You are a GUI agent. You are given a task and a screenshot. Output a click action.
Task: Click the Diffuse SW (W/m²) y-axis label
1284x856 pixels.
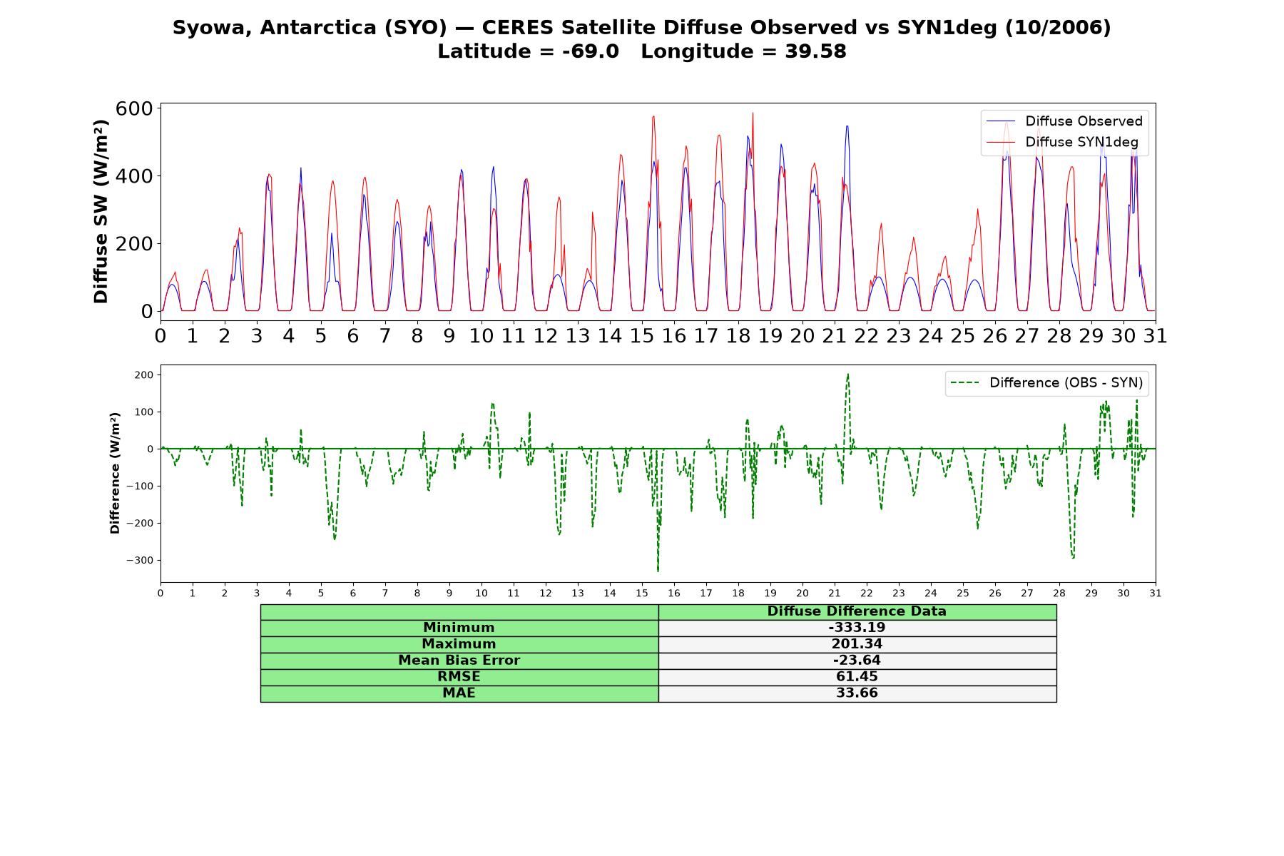tap(101, 212)
